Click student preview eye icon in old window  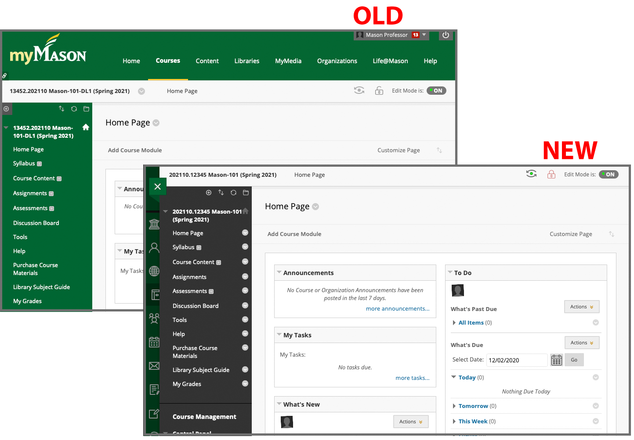pos(359,90)
